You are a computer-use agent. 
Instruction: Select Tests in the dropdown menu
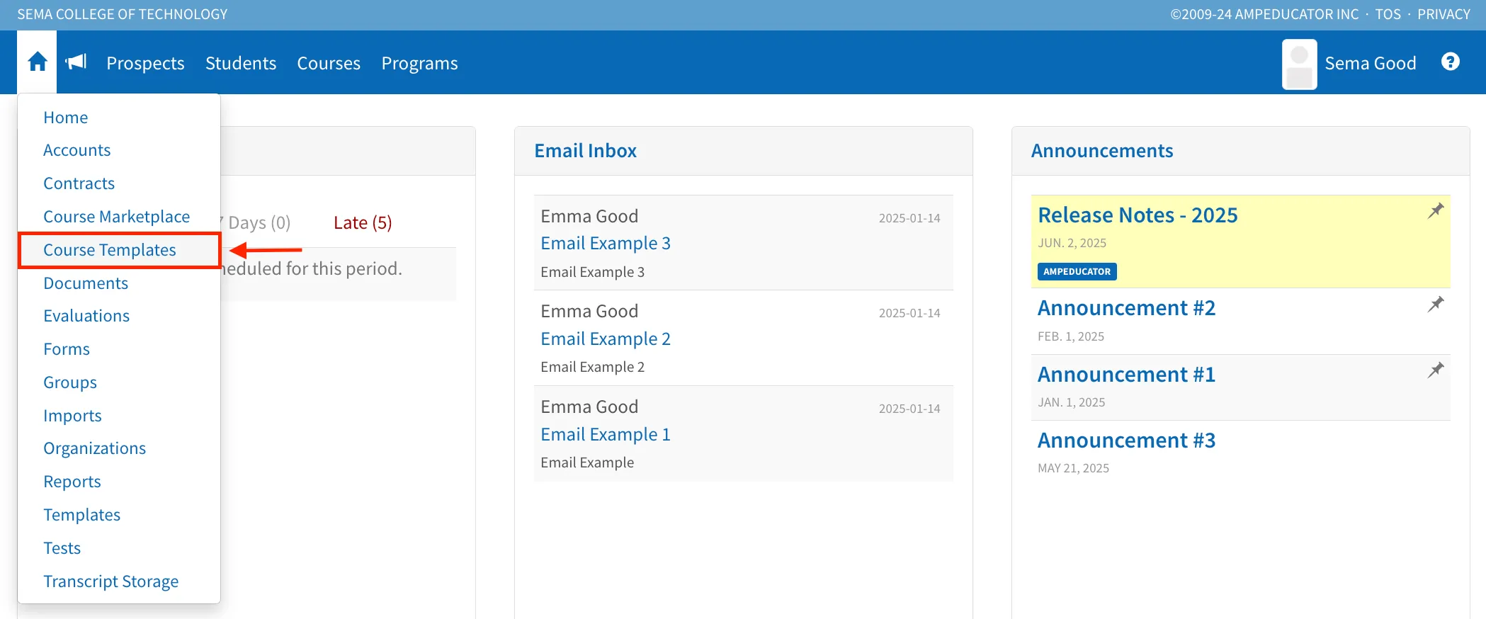(62, 548)
